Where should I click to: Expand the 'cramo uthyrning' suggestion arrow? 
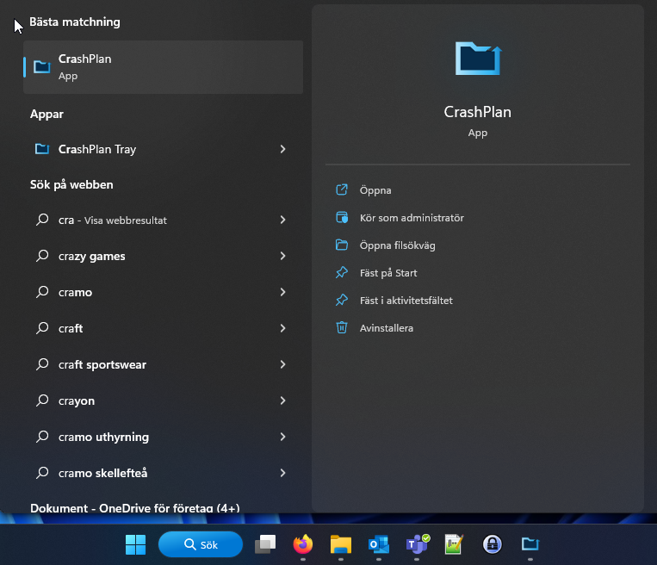coord(282,437)
